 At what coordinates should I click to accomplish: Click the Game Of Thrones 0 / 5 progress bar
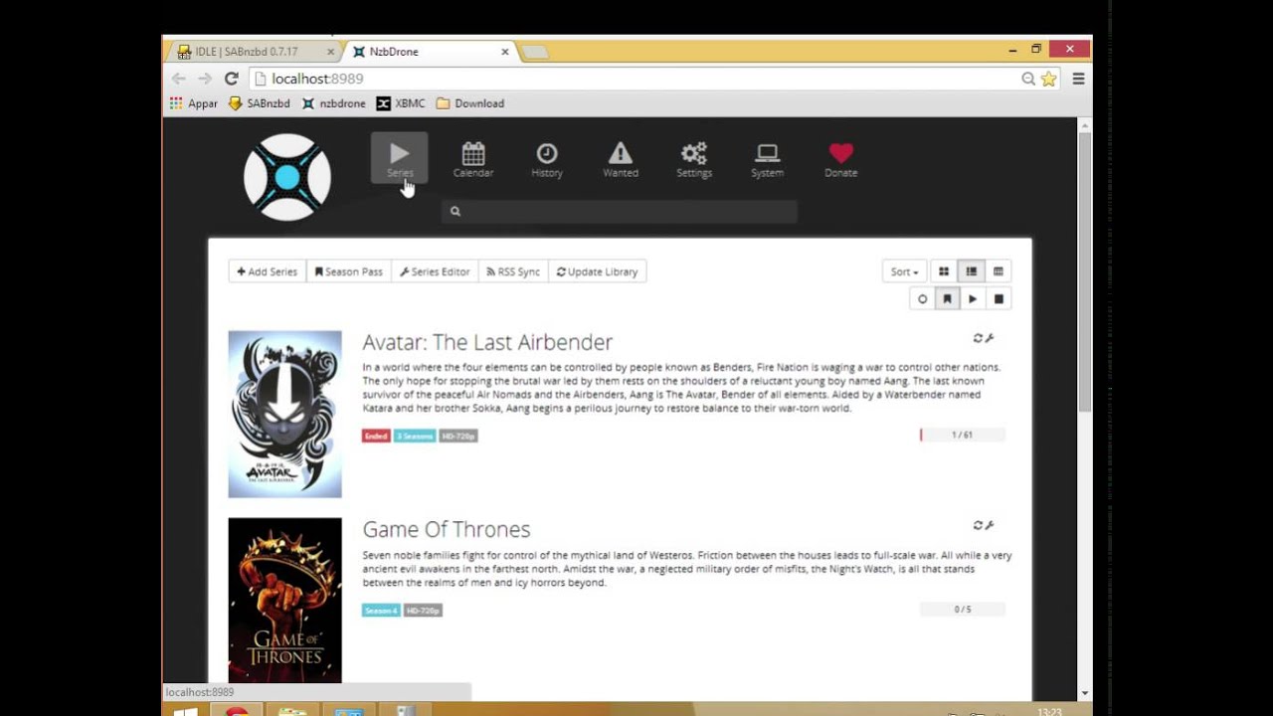click(962, 610)
